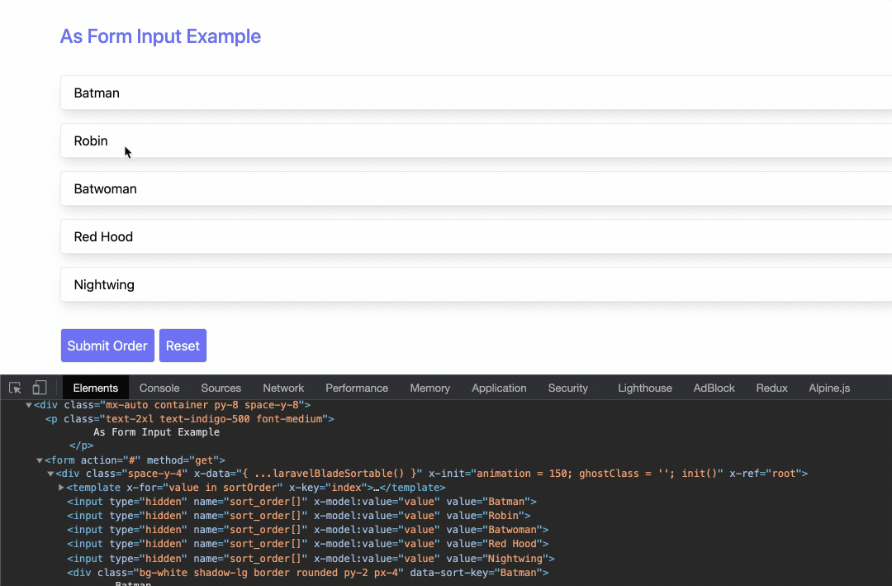Collapse the form element node

pyautogui.click(x=40, y=460)
